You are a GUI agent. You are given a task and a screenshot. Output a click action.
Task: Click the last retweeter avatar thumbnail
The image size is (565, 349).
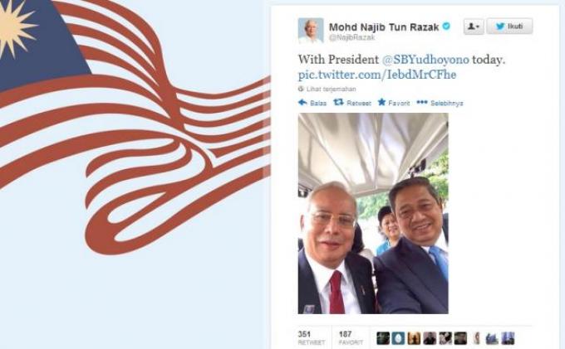click(508, 338)
